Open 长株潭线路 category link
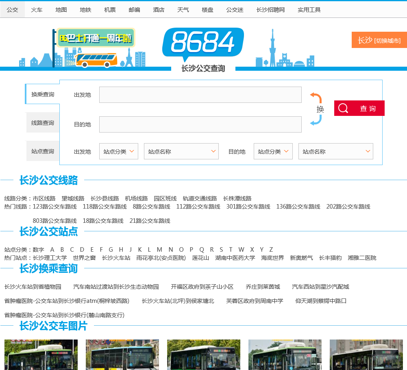407x370 pixels. click(237, 199)
